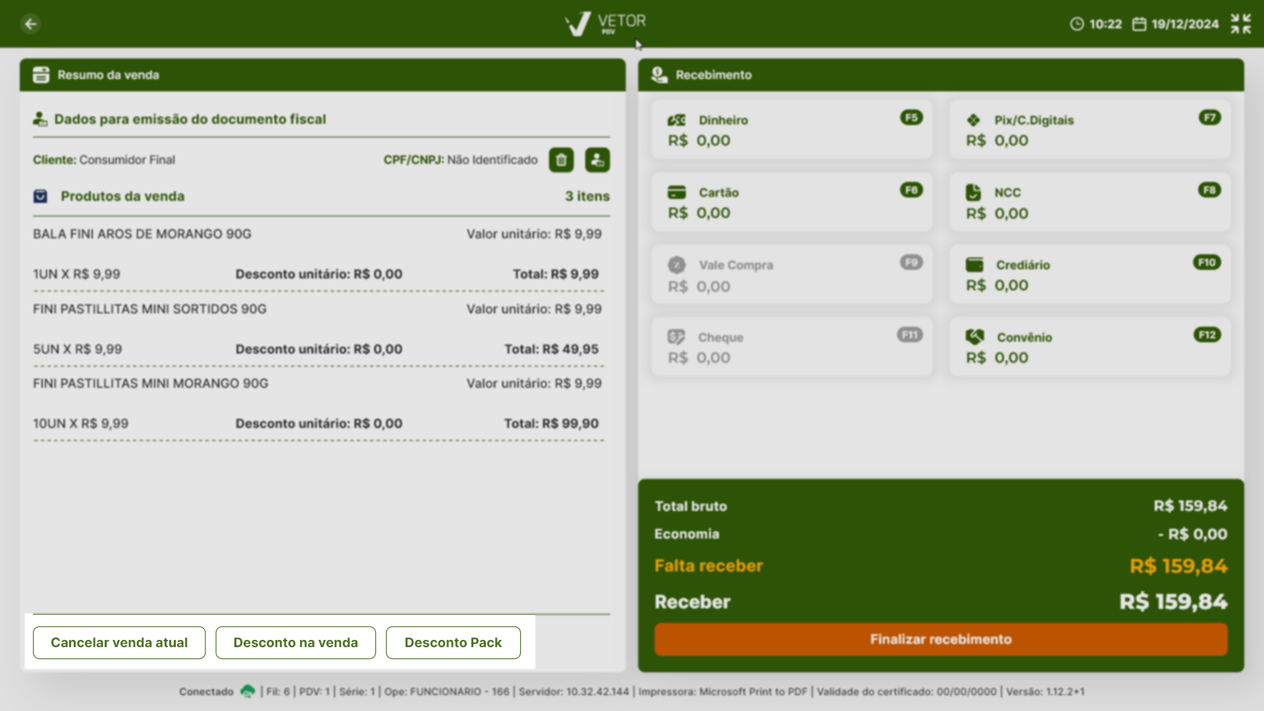Choose Cheque payment option
The width and height of the screenshot is (1264, 711).
click(791, 346)
